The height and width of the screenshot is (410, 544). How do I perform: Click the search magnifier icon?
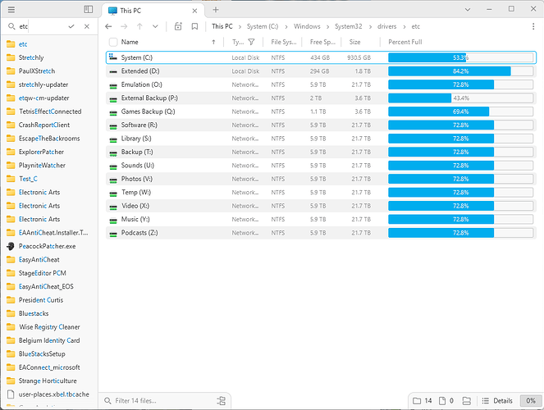click(x=11, y=26)
